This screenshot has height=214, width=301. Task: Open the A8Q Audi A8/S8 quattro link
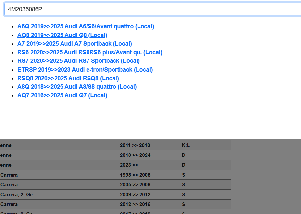77,87
